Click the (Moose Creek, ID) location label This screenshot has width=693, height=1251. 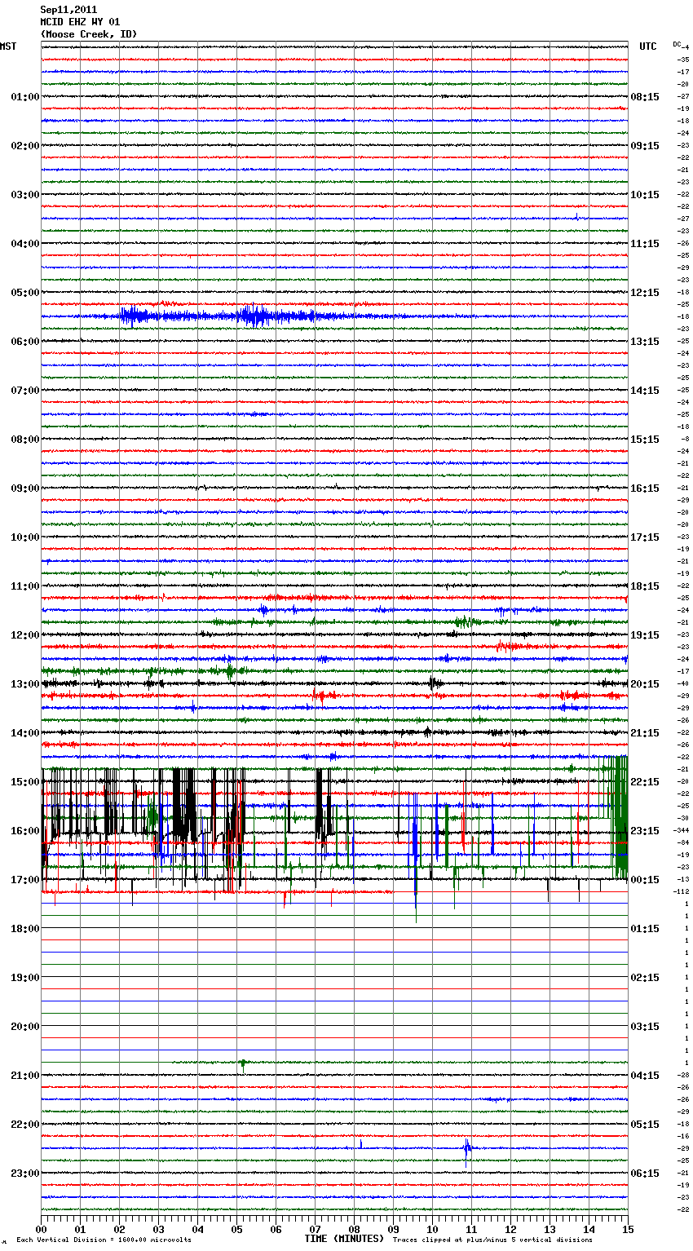click(x=89, y=34)
